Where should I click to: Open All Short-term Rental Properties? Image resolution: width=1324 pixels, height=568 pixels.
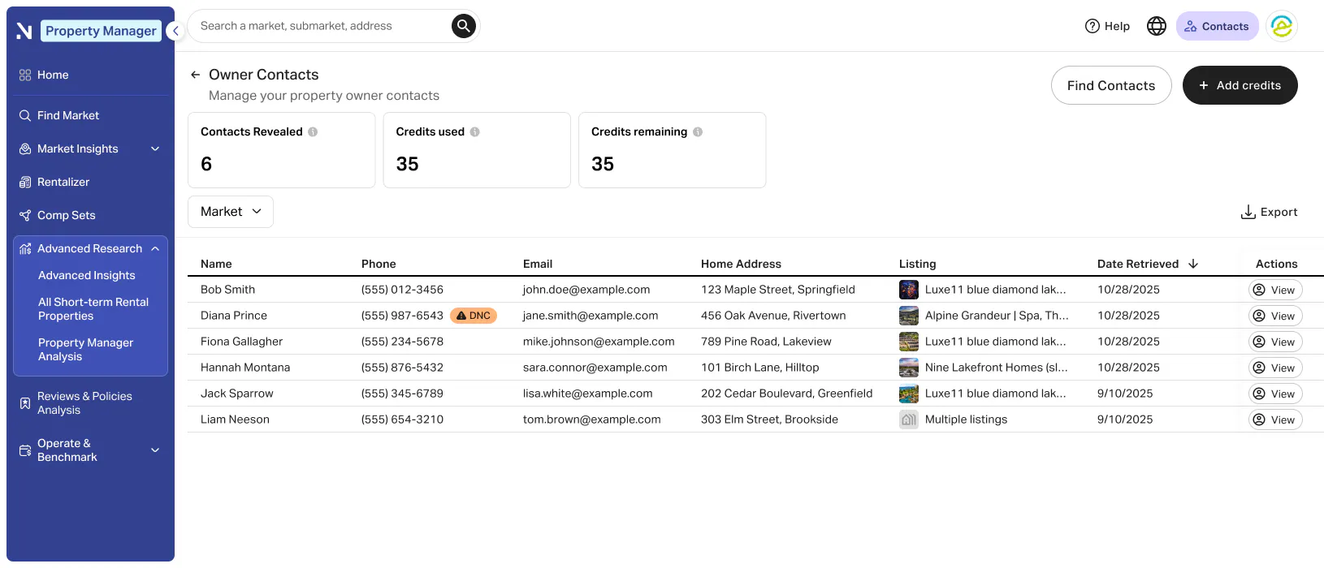(93, 309)
